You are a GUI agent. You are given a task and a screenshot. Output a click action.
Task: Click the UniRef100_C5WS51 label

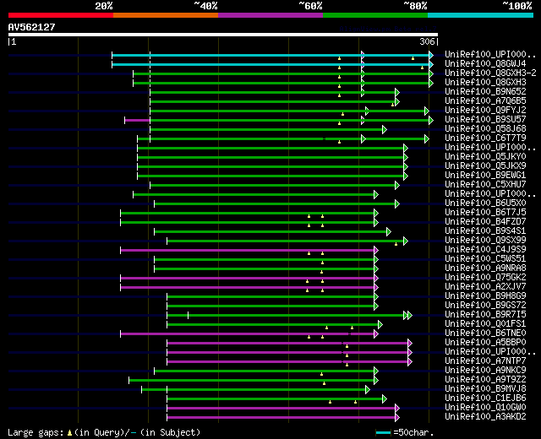[485, 259]
